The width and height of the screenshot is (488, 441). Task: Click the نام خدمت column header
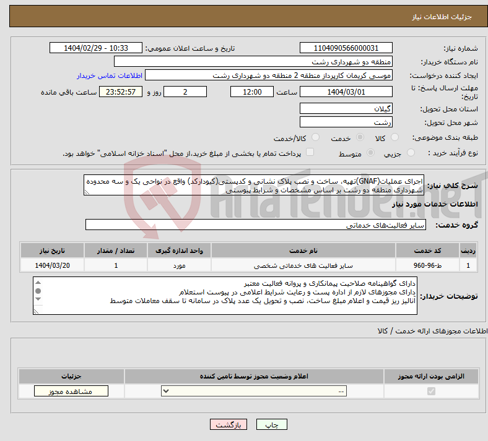coord(303,250)
